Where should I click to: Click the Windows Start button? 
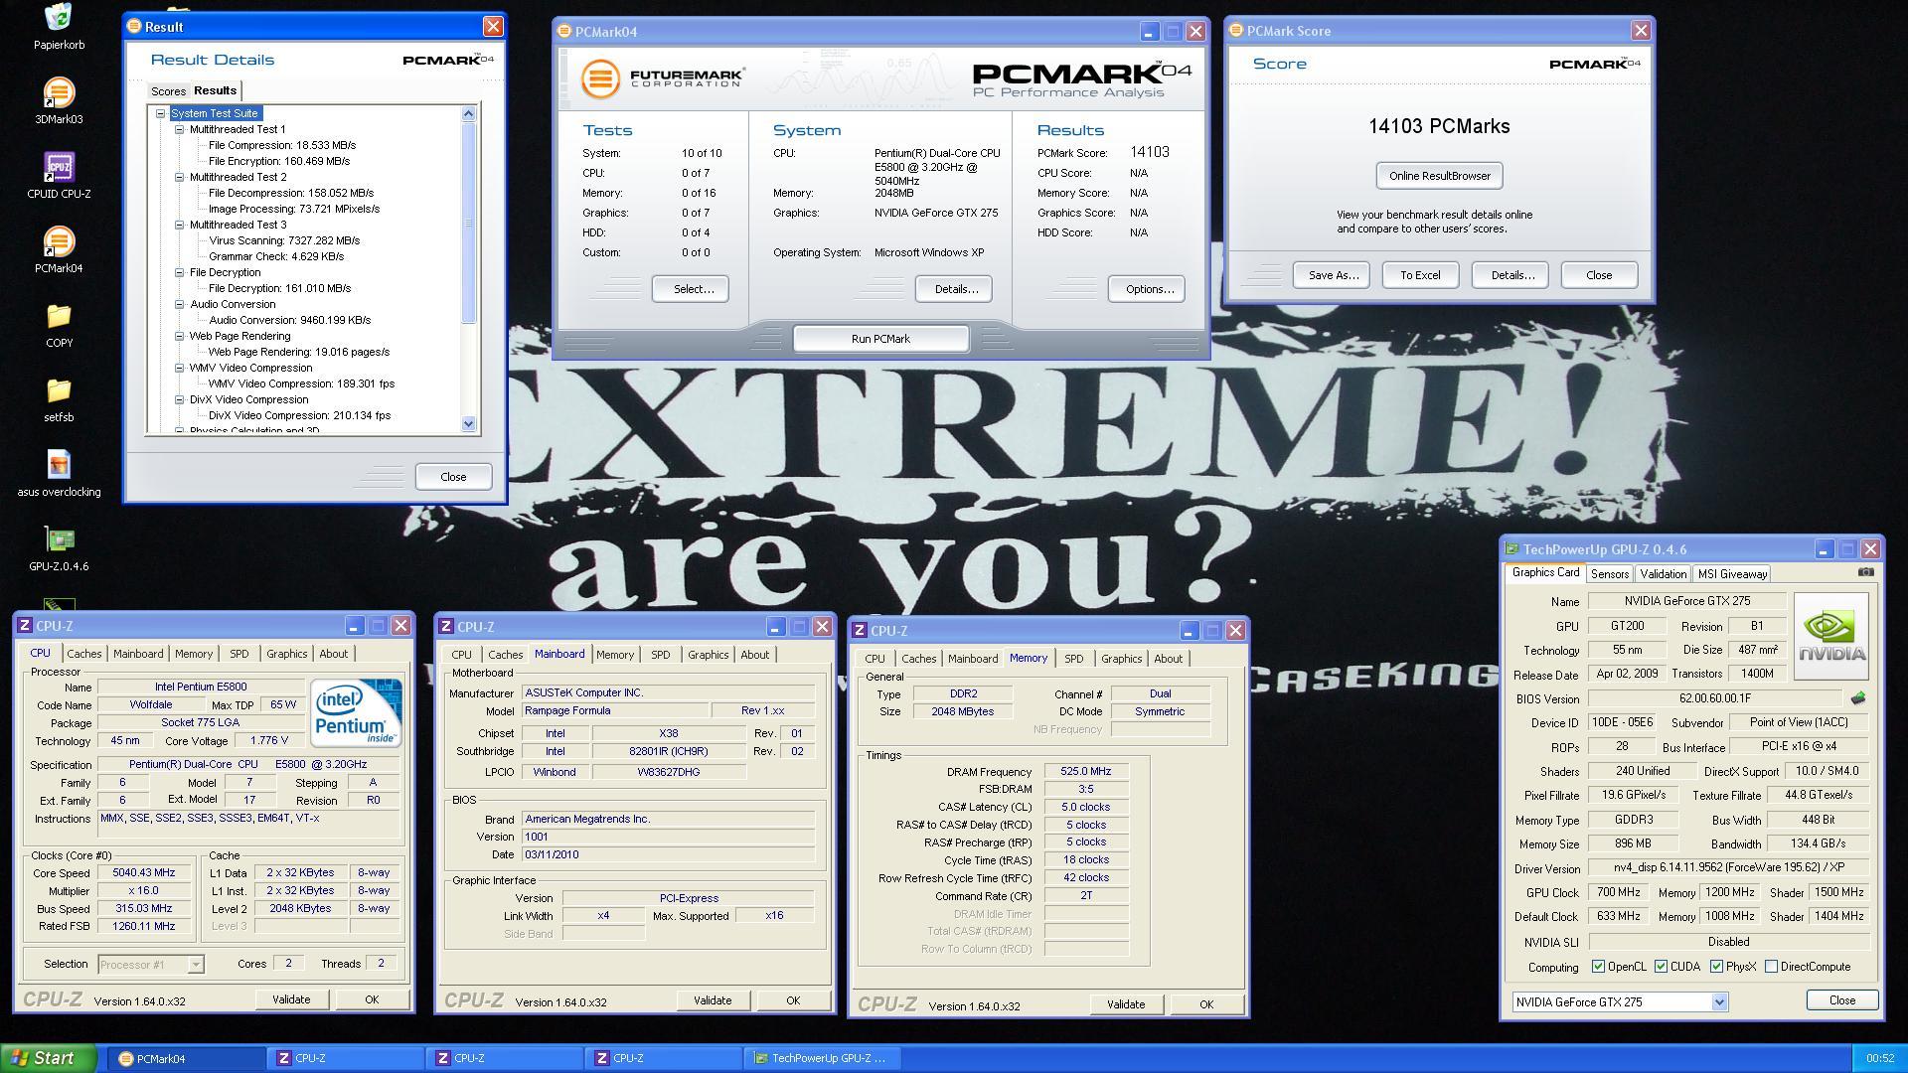coord(49,1058)
